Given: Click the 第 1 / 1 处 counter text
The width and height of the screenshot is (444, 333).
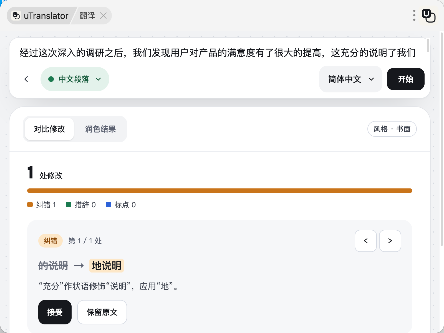Looking at the screenshot, I should click(x=85, y=241).
